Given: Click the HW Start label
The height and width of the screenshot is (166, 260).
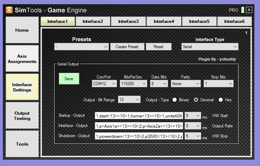Looking at the screenshot, I should tap(220, 116).
